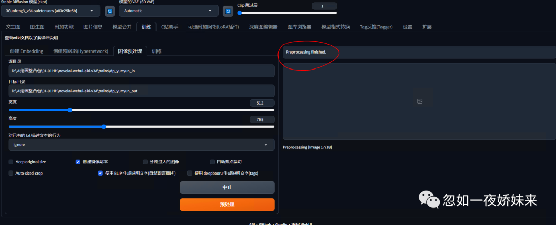Switch to the 创建超网络(Hypernetwork) sub-tab
Image resolution: width=556 pixels, height=225 pixels.
pos(80,51)
